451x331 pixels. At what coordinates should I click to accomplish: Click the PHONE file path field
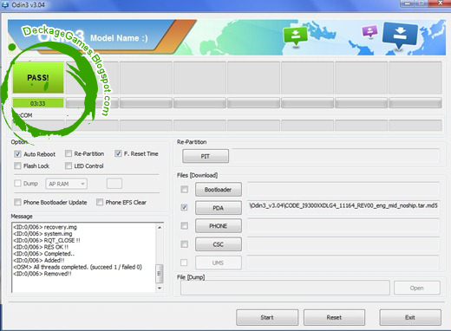[343, 225]
